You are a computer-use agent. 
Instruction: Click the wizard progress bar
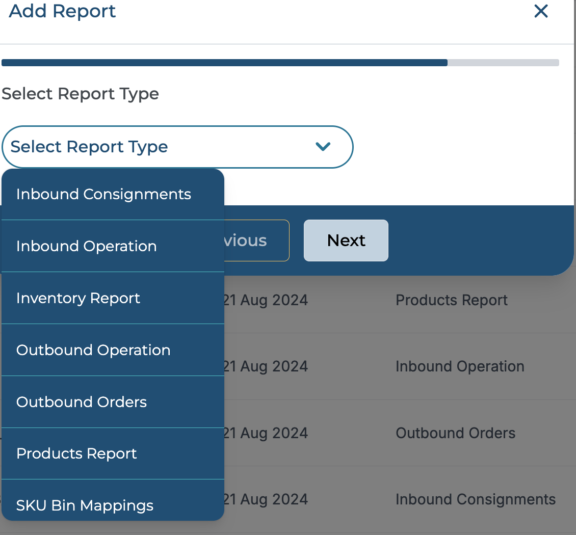280,63
